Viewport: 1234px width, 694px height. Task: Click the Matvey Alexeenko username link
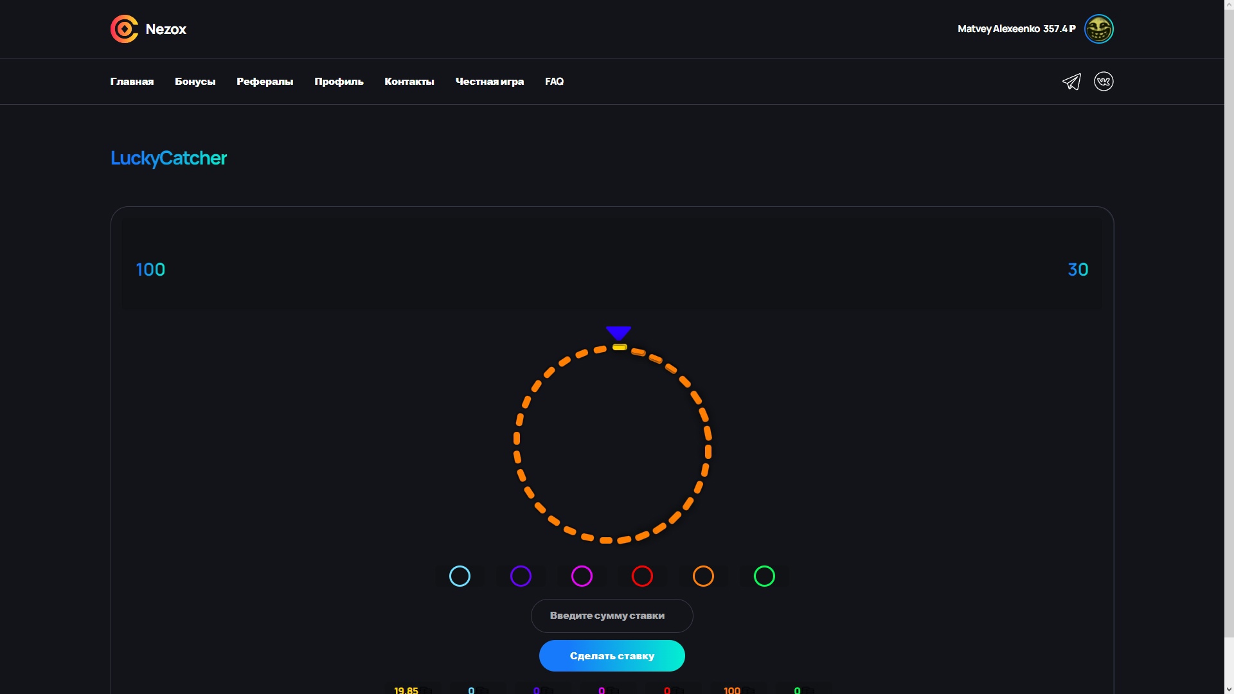[x=998, y=29]
